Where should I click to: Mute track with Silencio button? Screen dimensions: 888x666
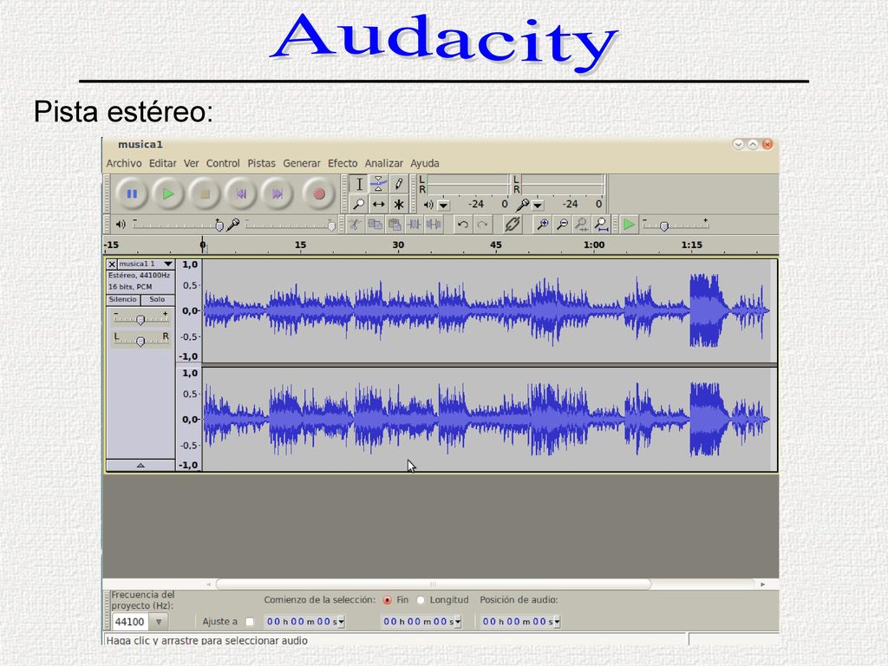click(x=123, y=299)
